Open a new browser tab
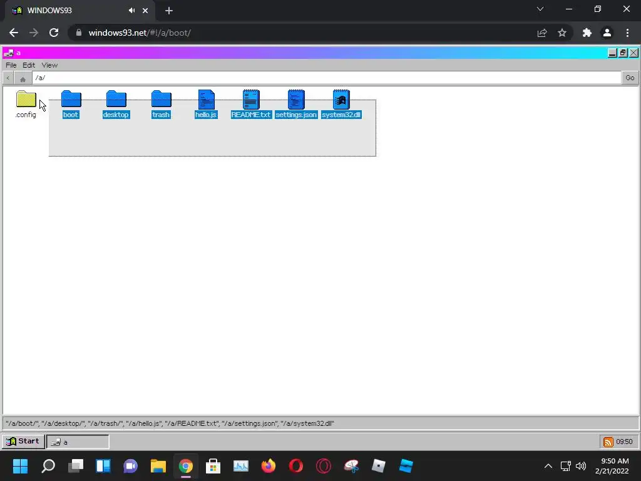The image size is (641, 481). click(x=169, y=11)
